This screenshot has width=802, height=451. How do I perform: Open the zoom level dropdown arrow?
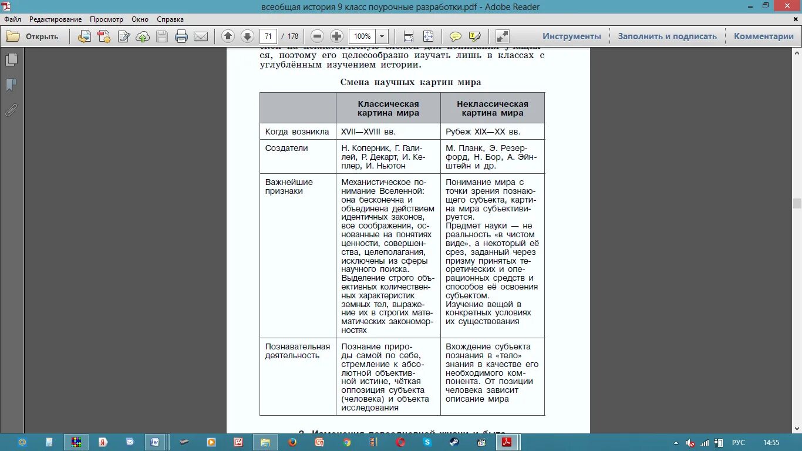(x=382, y=36)
